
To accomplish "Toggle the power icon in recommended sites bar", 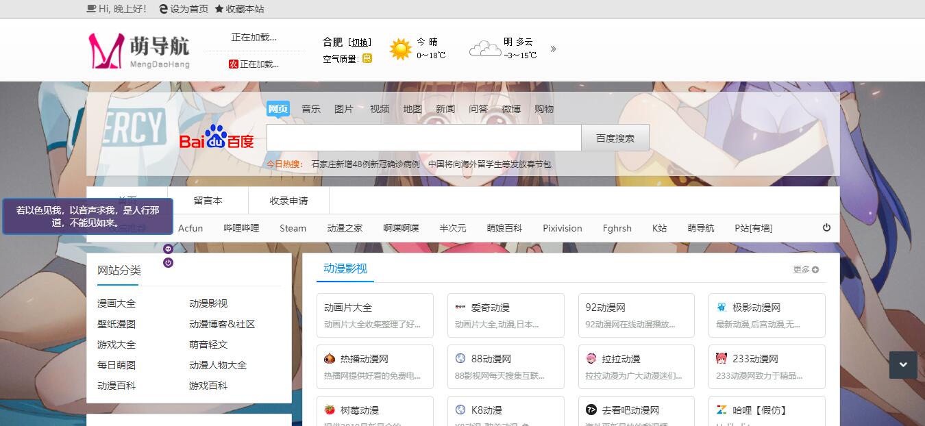I will (x=826, y=227).
